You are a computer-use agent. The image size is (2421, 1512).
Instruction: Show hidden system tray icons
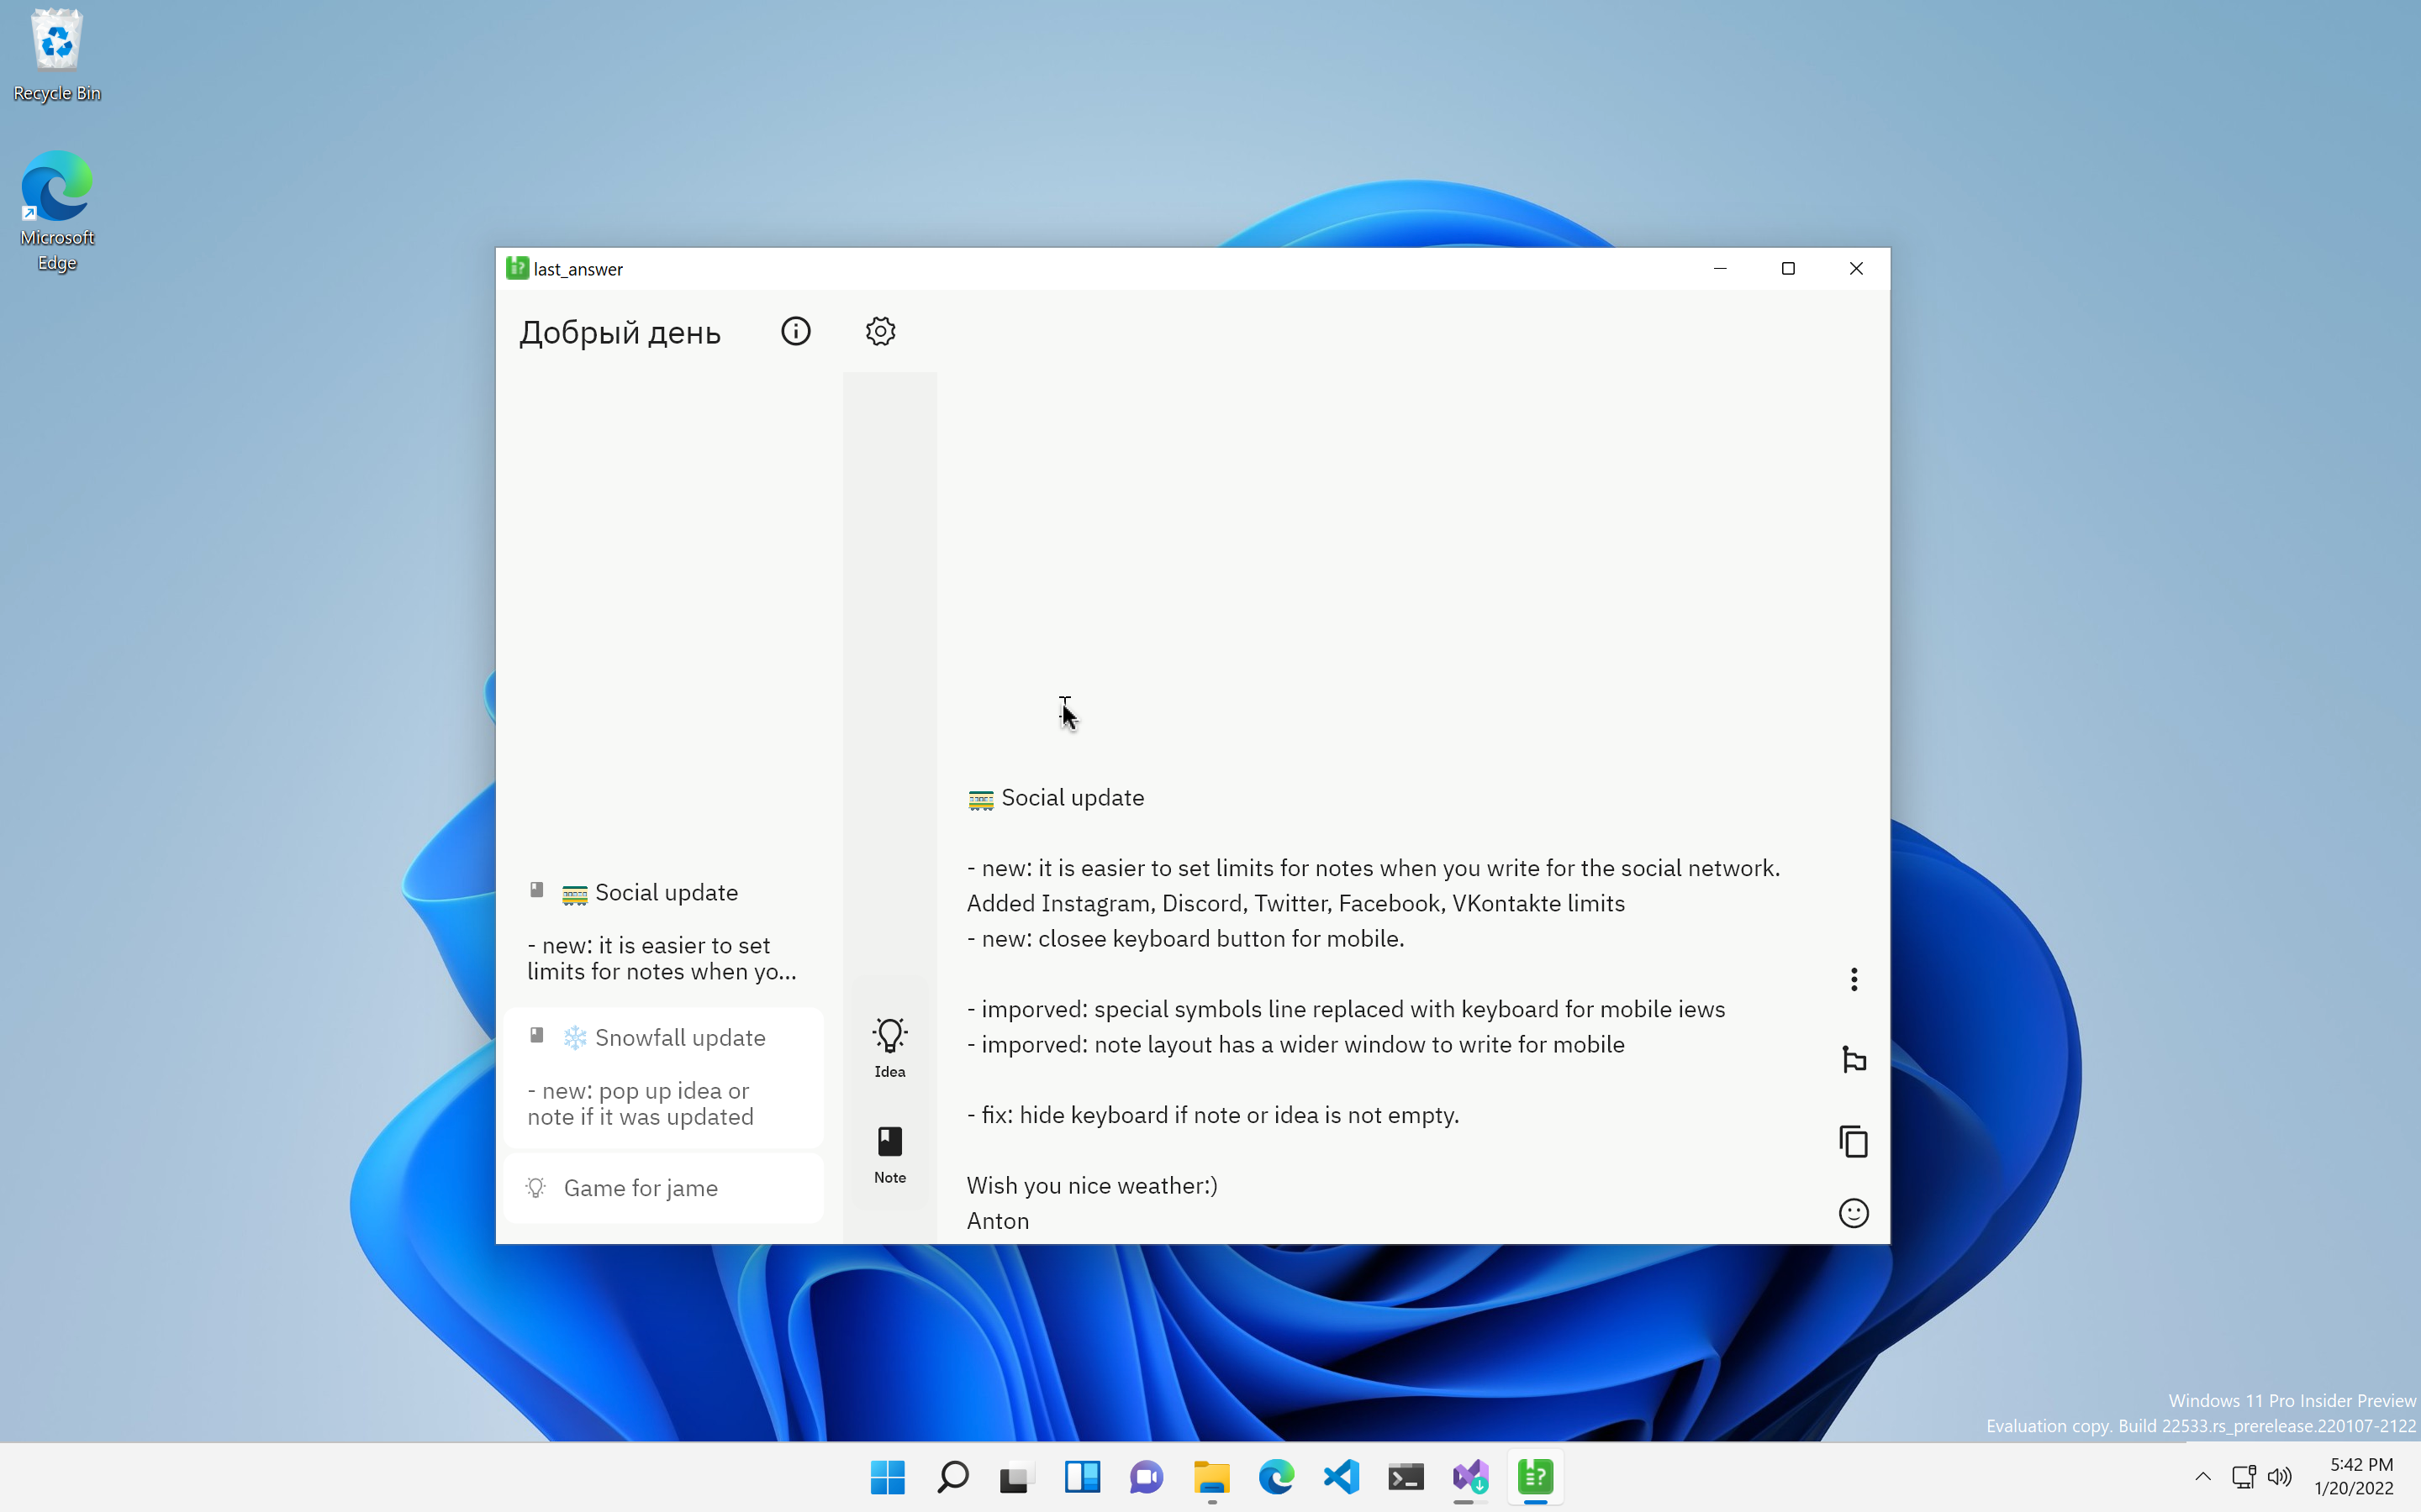coord(2203,1477)
